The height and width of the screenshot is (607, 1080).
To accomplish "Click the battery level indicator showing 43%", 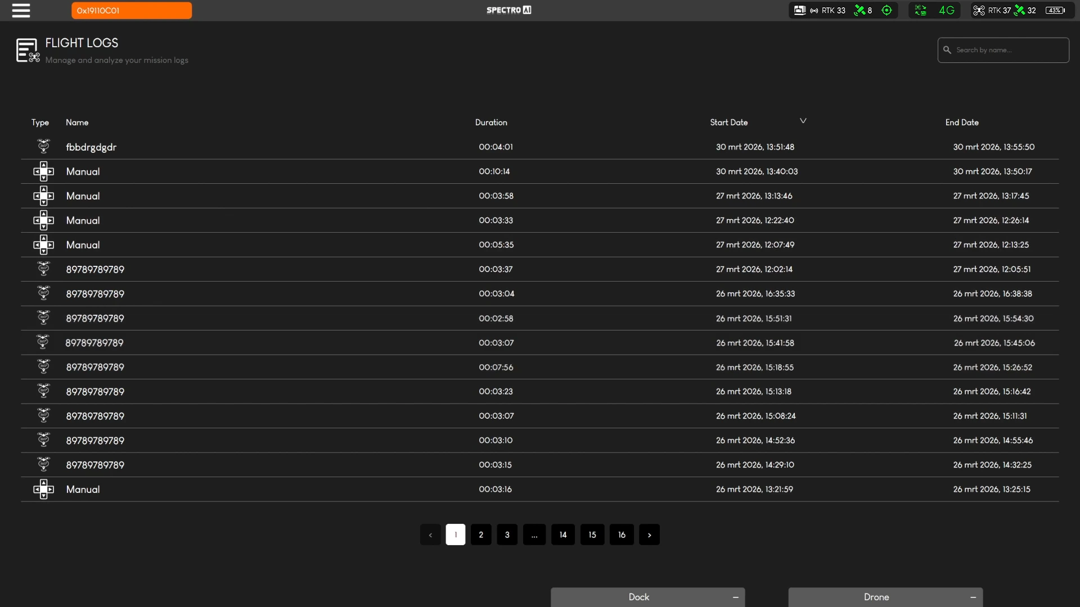I will [x=1055, y=10].
